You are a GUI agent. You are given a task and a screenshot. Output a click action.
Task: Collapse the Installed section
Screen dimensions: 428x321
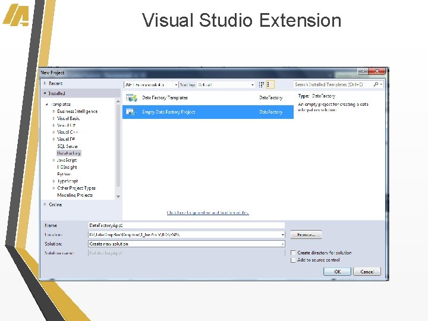coord(45,93)
